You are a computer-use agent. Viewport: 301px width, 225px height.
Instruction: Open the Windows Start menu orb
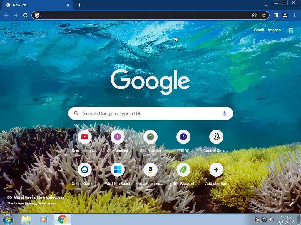tap(8, 219)
